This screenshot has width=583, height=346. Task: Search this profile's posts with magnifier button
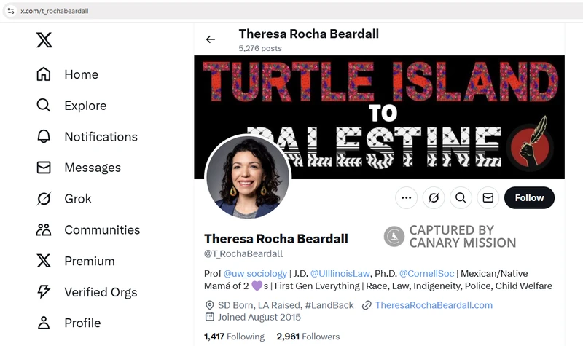point(461,197)
